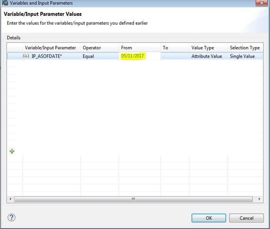Viewport: 270px width, 229px height.
Task: Click the Value Type column header
Action: click(x=203, y=48)
